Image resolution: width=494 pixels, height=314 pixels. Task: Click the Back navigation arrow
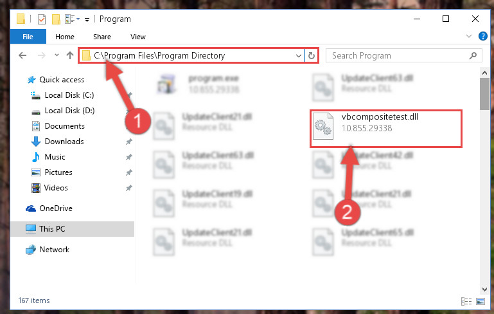click(x=22, y=55)
